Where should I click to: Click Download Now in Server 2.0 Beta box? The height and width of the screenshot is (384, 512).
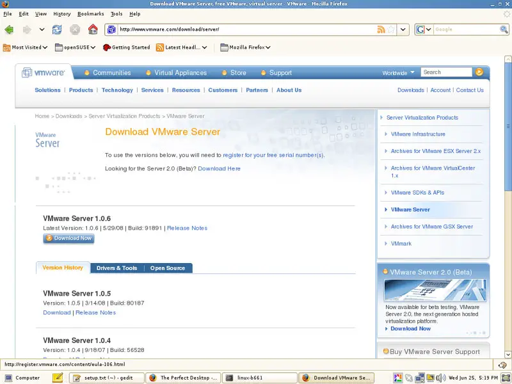pyautogui.click(x=410, y=329)
